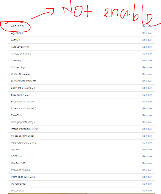Remove the PermissionsEx-1.23.4 plugin

pyautogui.click(x=147, y=177)
